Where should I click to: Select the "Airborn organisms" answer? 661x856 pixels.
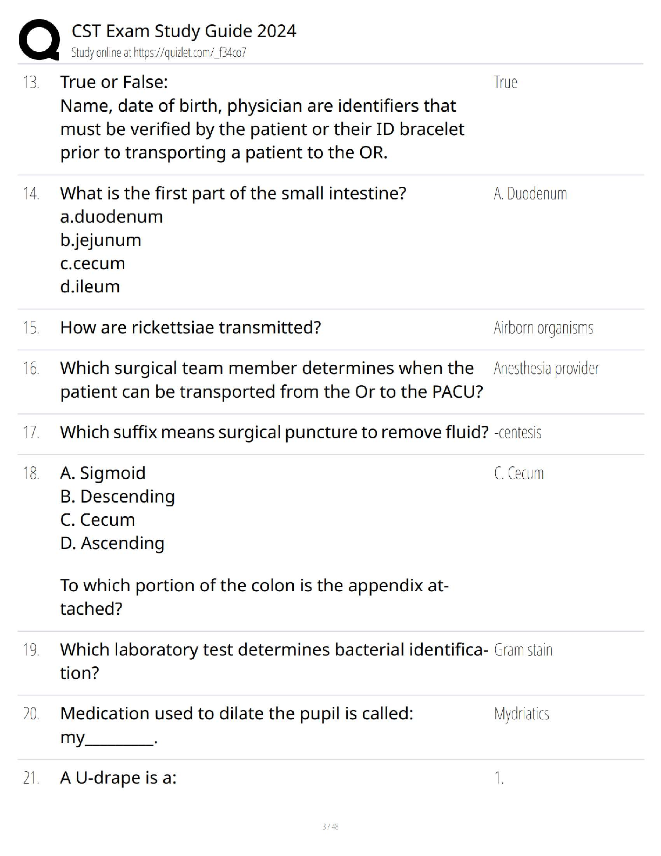pyautogui.click(x=543, y=328)
